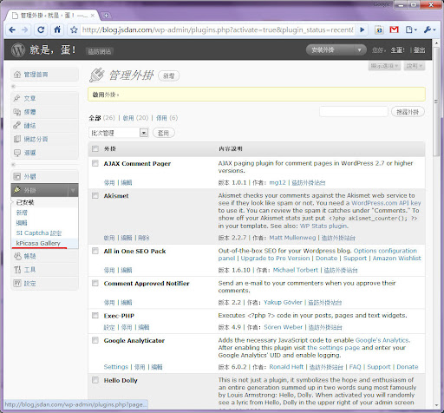Open the Posts pin icon in the sidebar

(17, 98)
